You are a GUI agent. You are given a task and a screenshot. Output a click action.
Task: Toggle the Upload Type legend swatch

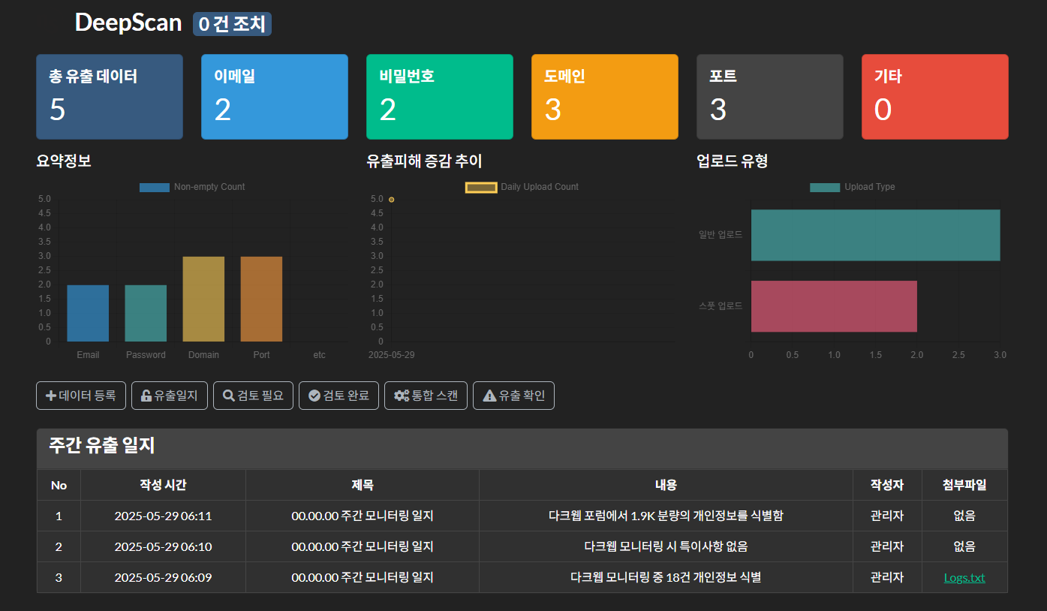point(824,187)
